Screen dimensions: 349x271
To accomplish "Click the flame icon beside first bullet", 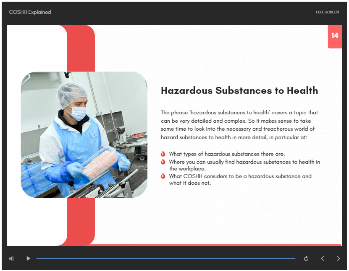I will point(163,154).
